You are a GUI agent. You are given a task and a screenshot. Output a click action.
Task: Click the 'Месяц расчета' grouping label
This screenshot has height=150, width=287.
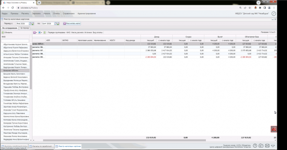77,32
